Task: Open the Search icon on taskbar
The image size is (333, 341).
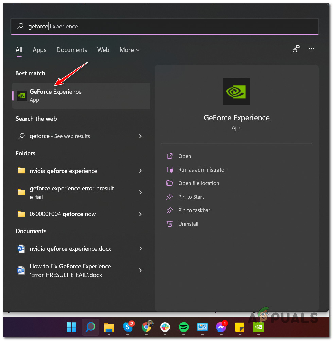Action: coord(90,327)
